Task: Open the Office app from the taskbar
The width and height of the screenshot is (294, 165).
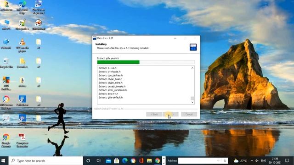Action: (x=141, y=161)
